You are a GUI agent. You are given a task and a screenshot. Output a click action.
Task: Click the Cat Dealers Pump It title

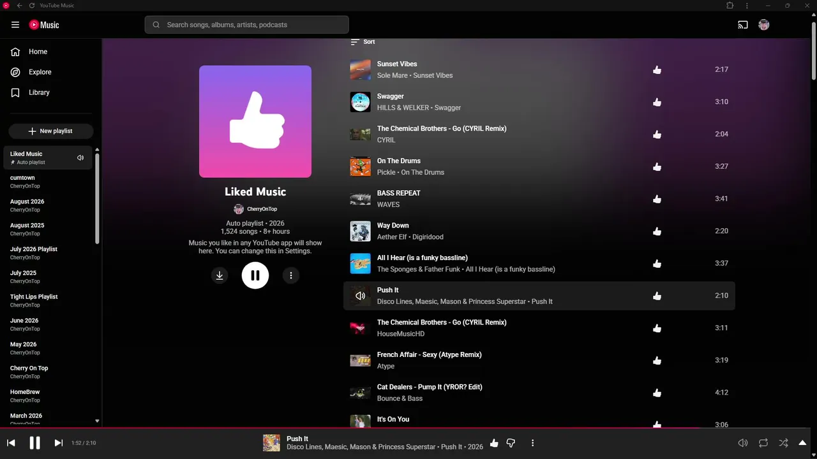coord(430,387)
